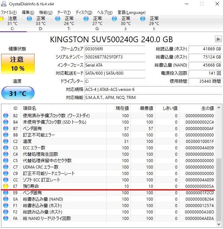Viewport: 223px width, 229px height.
Task: Click the firmware field 003056RI
Action: click(115, 49)
